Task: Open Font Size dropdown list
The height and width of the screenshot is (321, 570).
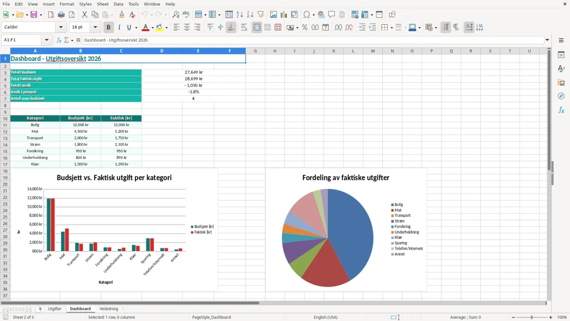Action: pos(95,28)
